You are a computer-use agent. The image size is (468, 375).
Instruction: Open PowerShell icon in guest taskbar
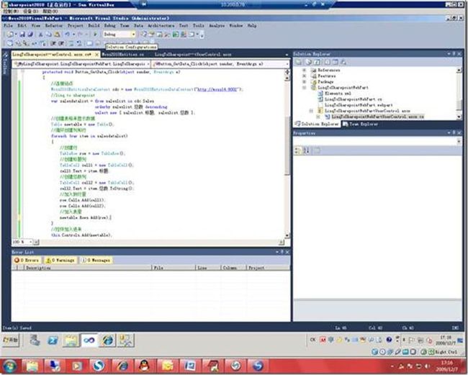pos(53,340)
